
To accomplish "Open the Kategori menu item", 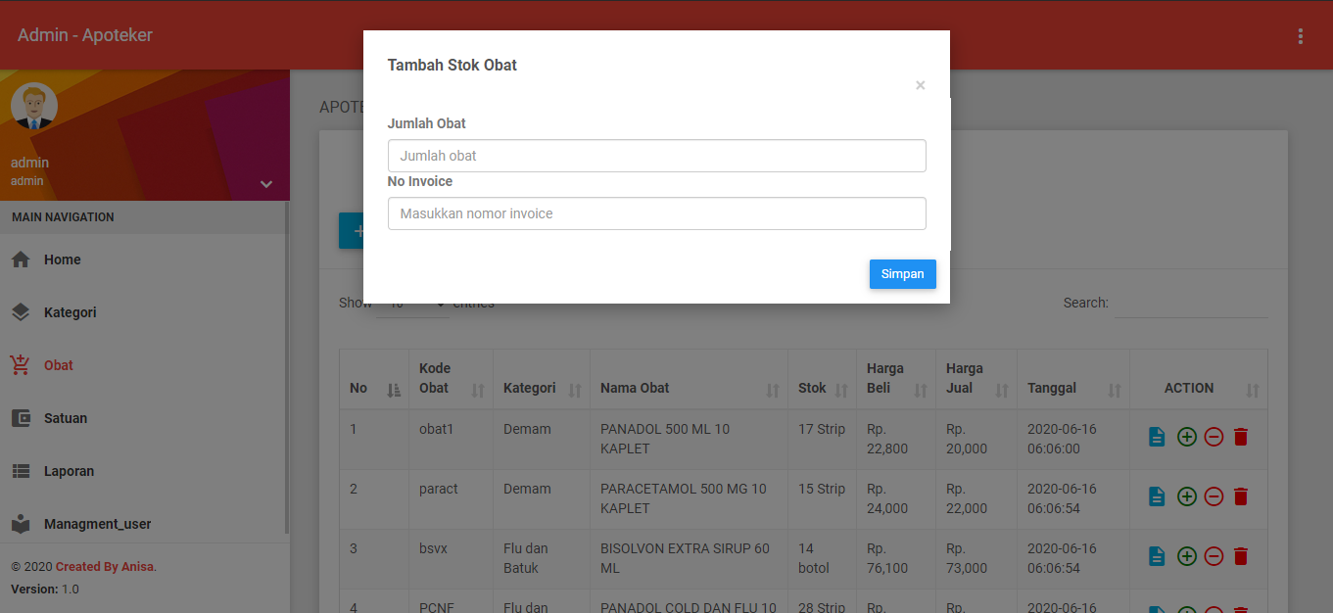I will click(70, 312).
